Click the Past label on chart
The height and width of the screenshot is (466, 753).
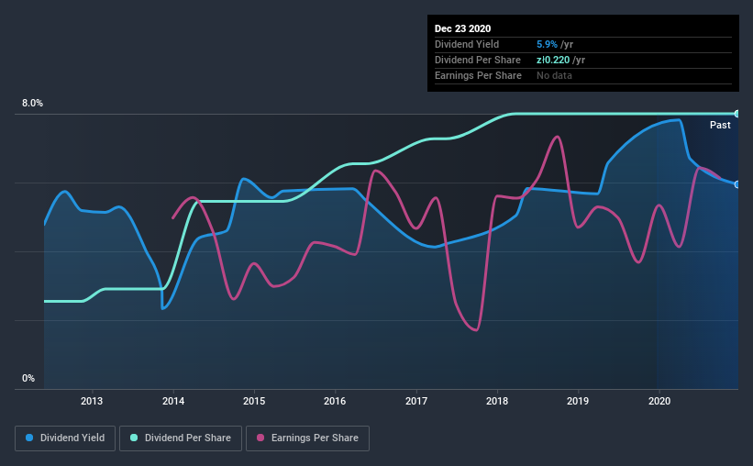(720, 125)
